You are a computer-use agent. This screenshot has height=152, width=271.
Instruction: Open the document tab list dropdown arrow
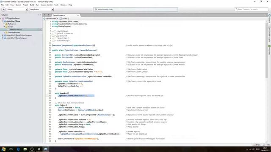tap(266, 15)
